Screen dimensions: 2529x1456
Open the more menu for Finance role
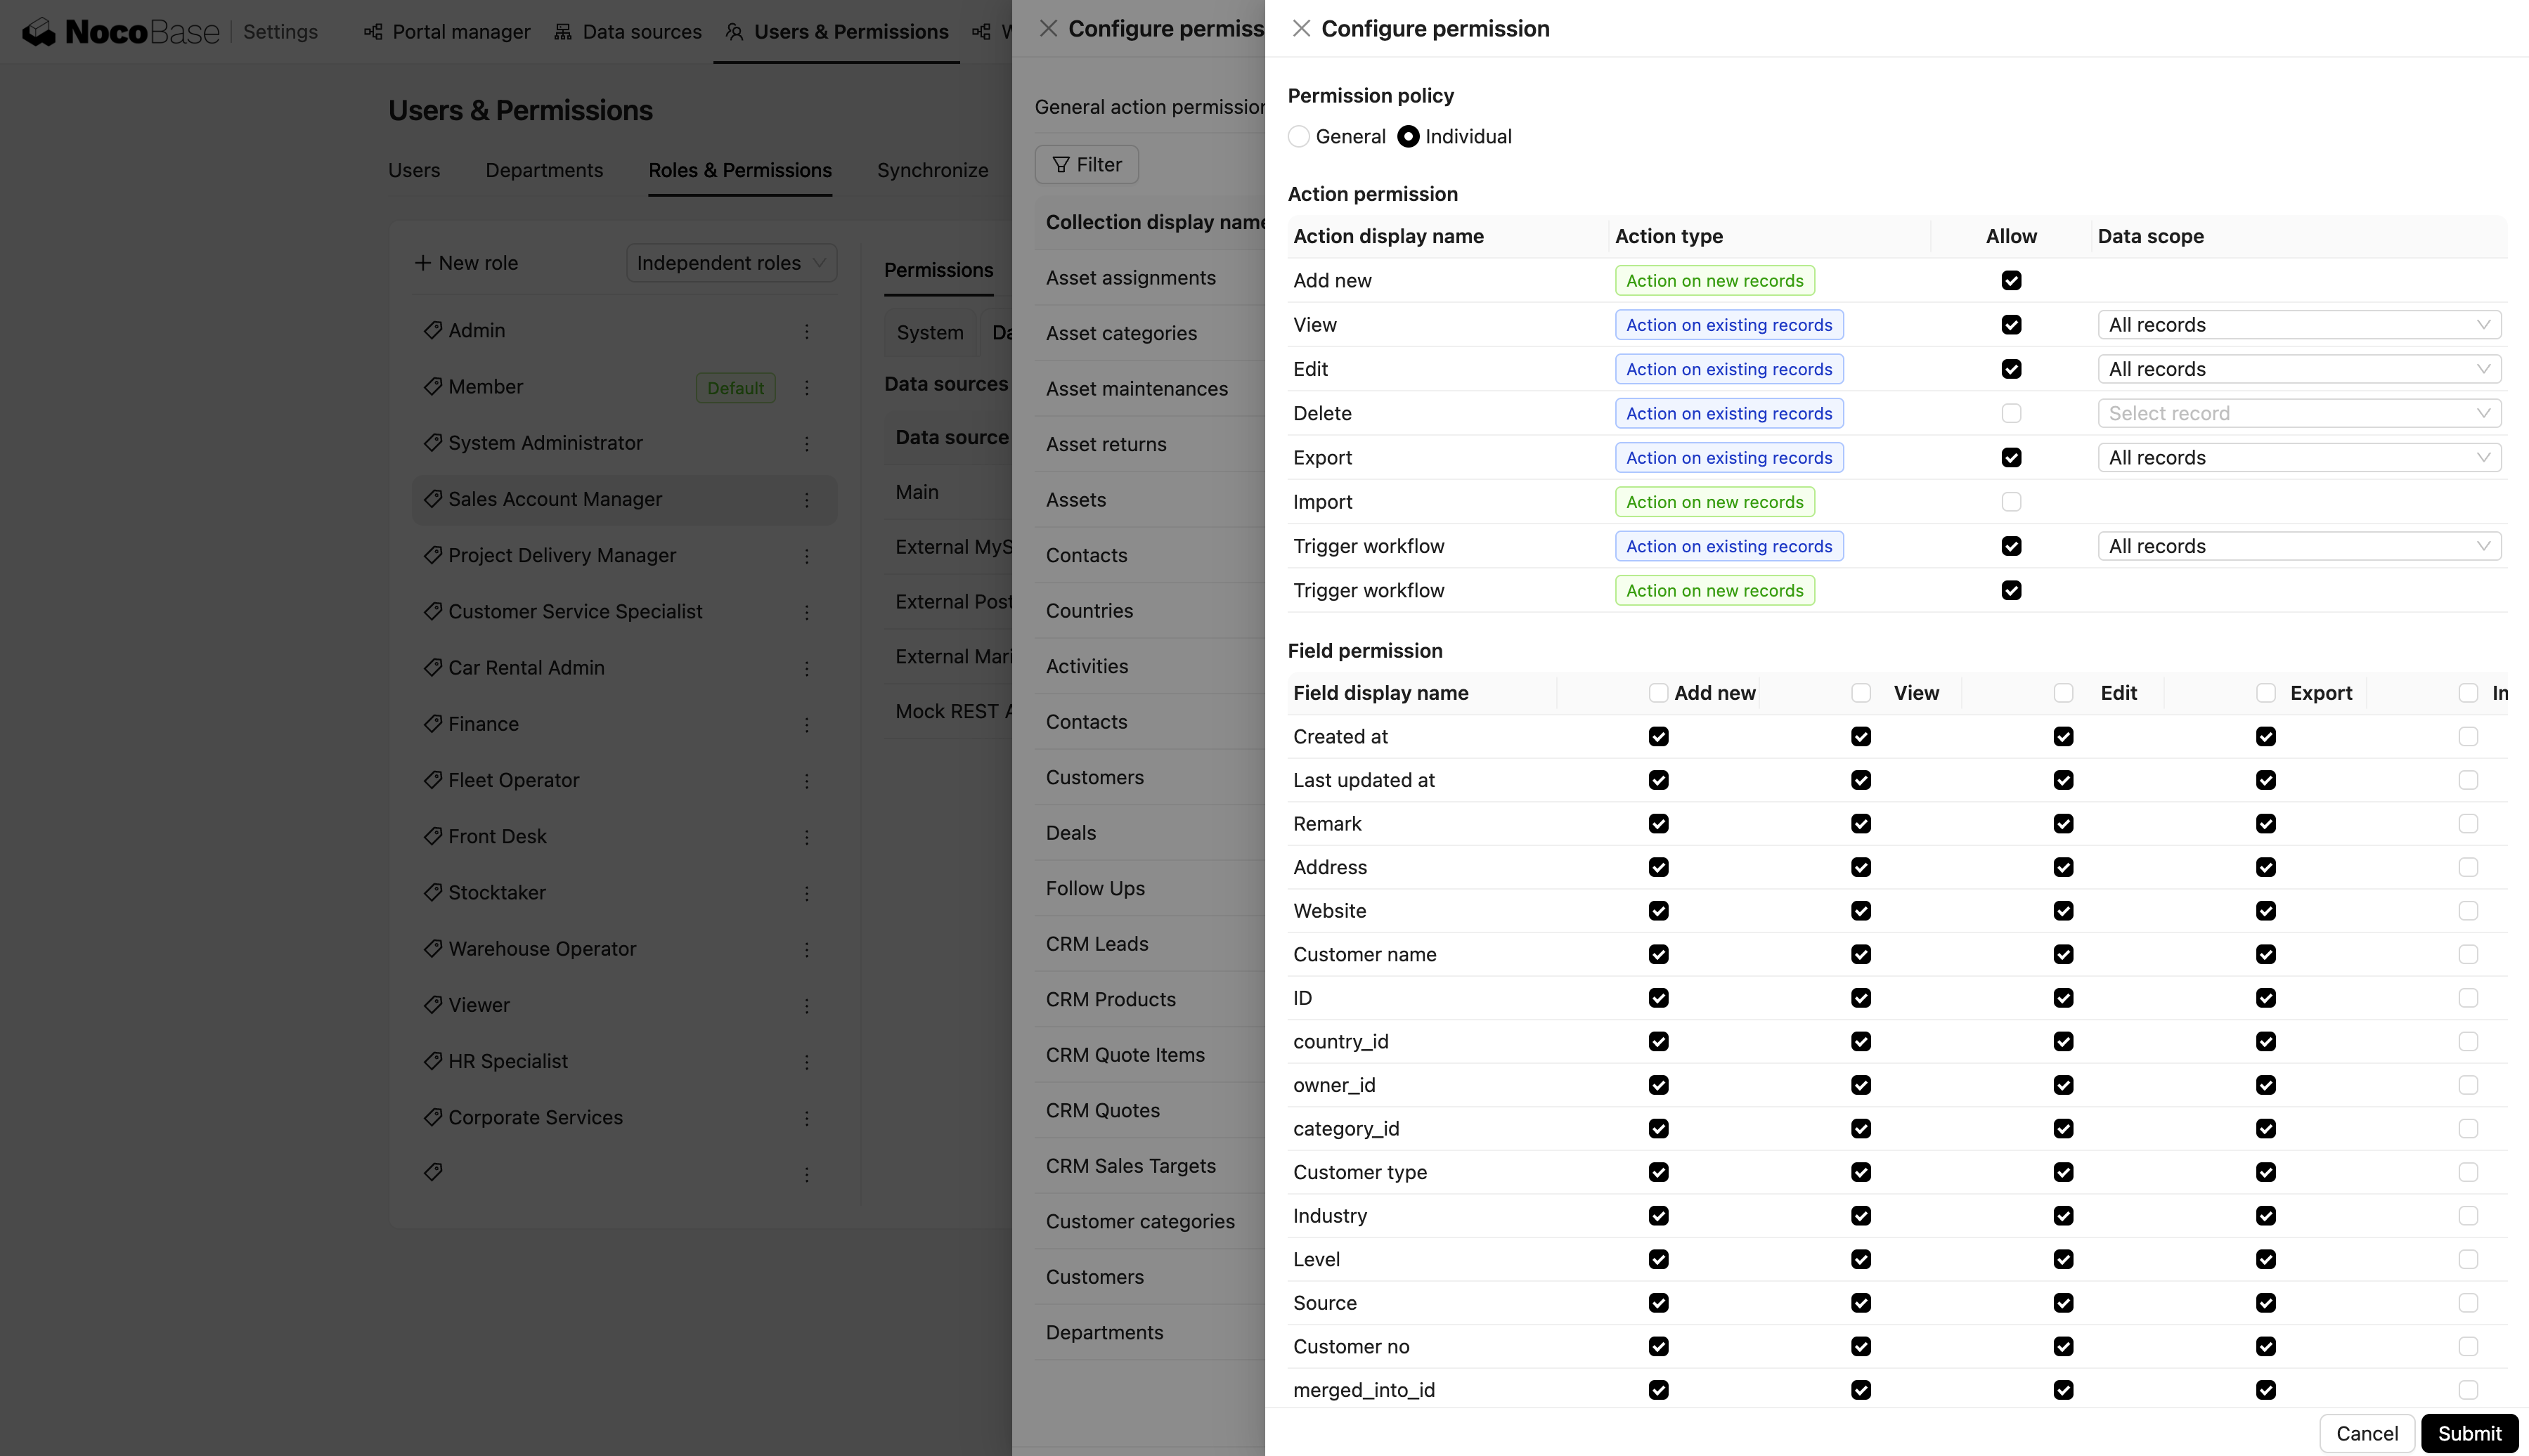coord(807,724)
